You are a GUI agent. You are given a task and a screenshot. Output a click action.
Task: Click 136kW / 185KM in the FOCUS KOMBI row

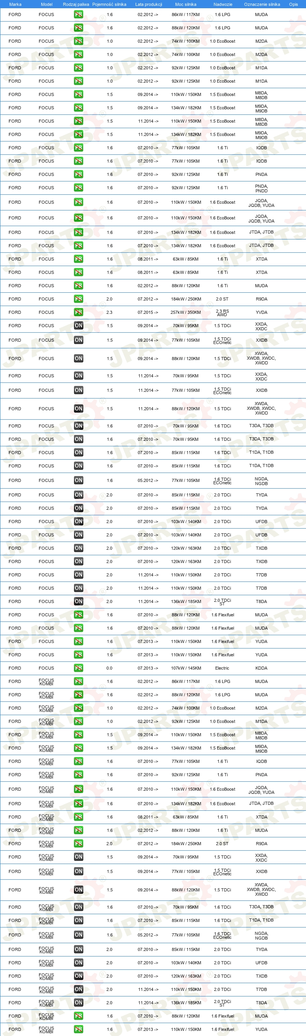[x=185, y=1003]
